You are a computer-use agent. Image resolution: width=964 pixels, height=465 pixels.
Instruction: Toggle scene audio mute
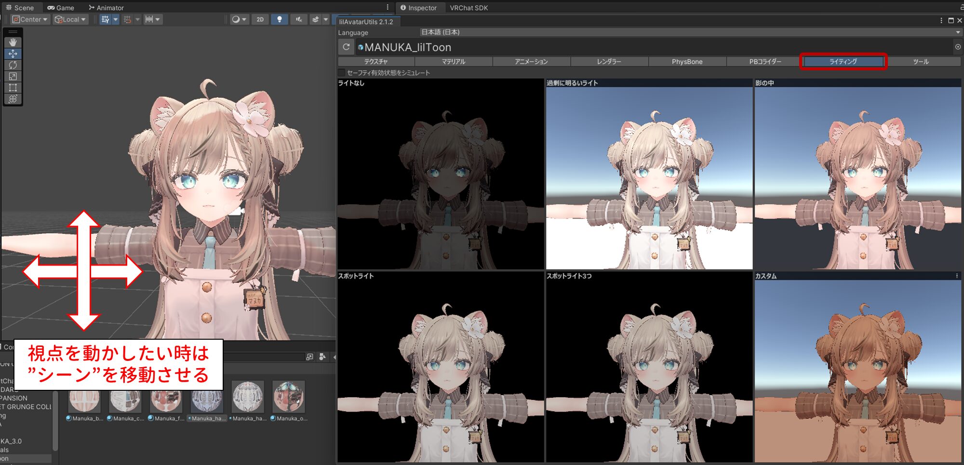tap(299, 20)
